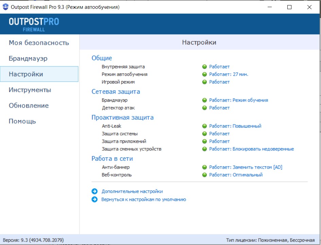Click Работает: Повышенный link
The width and height of the screenshot is (321, 245).
[235, 126]
